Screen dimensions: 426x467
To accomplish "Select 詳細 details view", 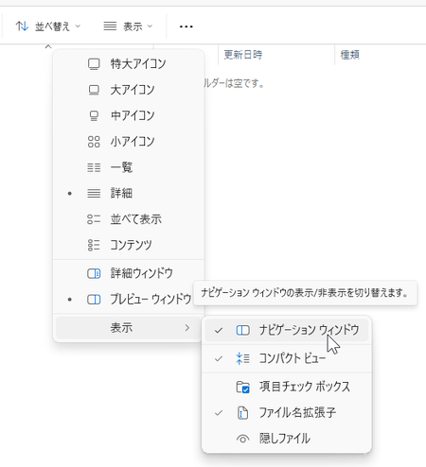I will [x=129, y=193].
